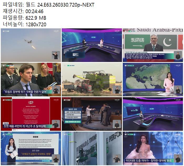Open the beauty pageant thumbnail with 환호 caption
Image resolution: width=184 pixels, height=166 pixels.
(153, 148)
